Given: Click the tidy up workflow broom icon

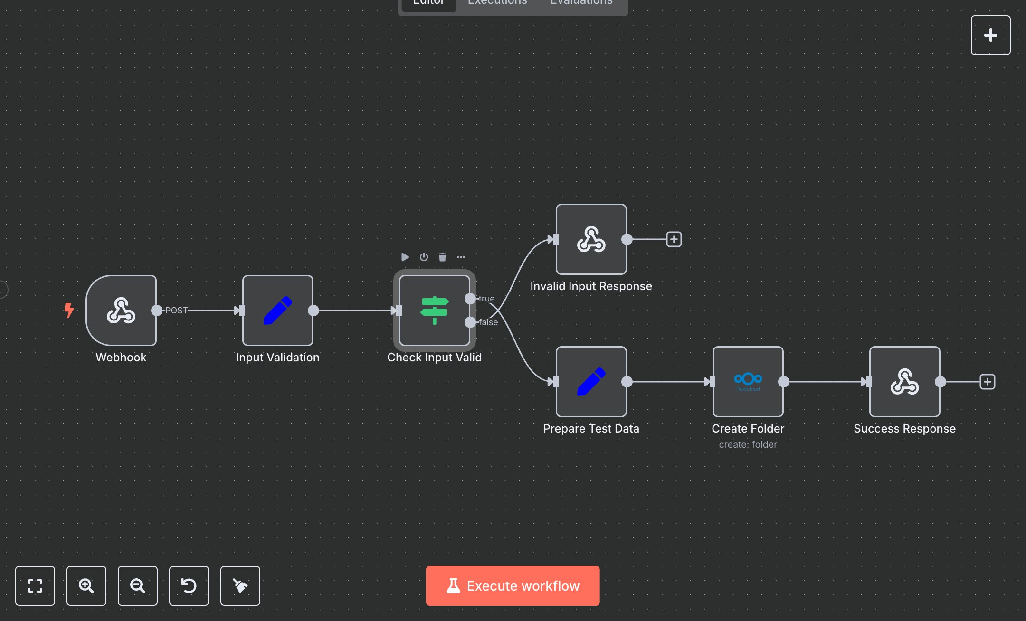Looking at the screenshot, I should pos(240,586).
